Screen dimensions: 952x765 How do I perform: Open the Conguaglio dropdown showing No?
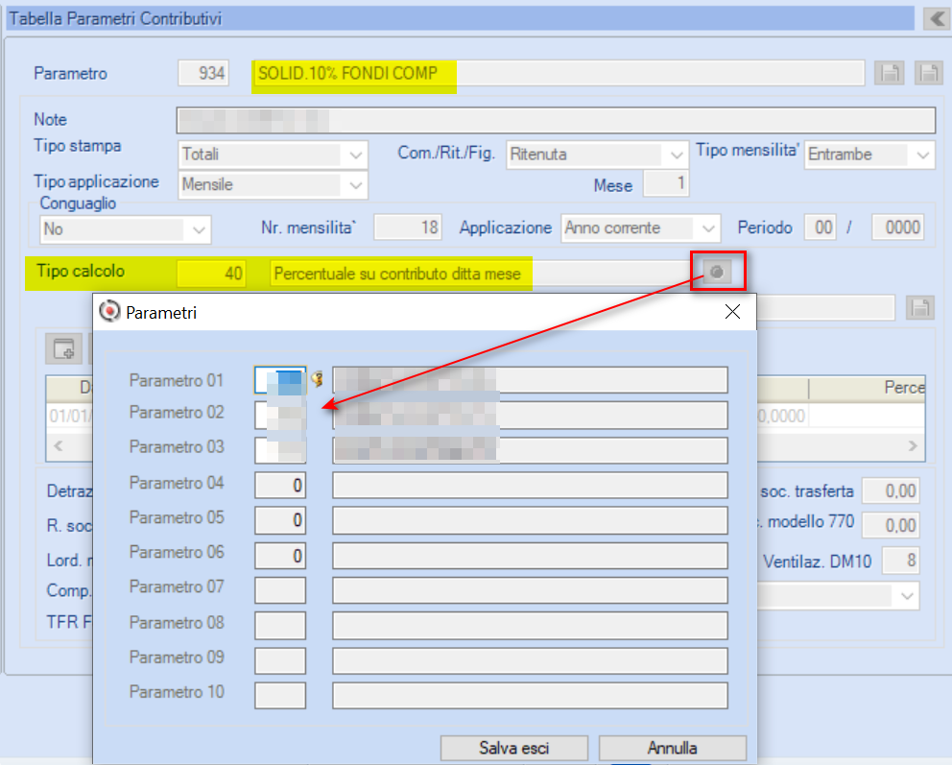click(x=126, y=229)
